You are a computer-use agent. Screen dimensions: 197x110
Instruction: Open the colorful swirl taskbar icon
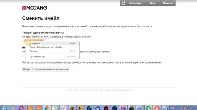click(x=123, y=108)
